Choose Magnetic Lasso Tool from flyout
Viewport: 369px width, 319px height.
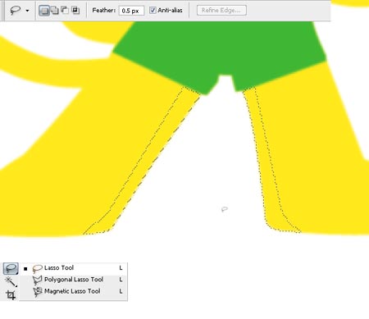tap(73, 291)
